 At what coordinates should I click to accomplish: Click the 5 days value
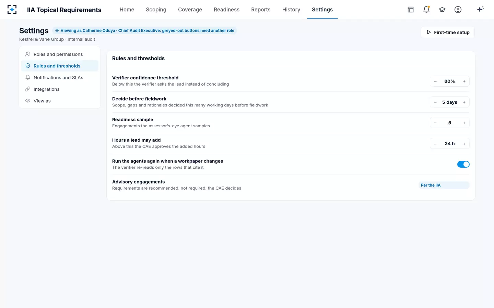click(449, 102)
